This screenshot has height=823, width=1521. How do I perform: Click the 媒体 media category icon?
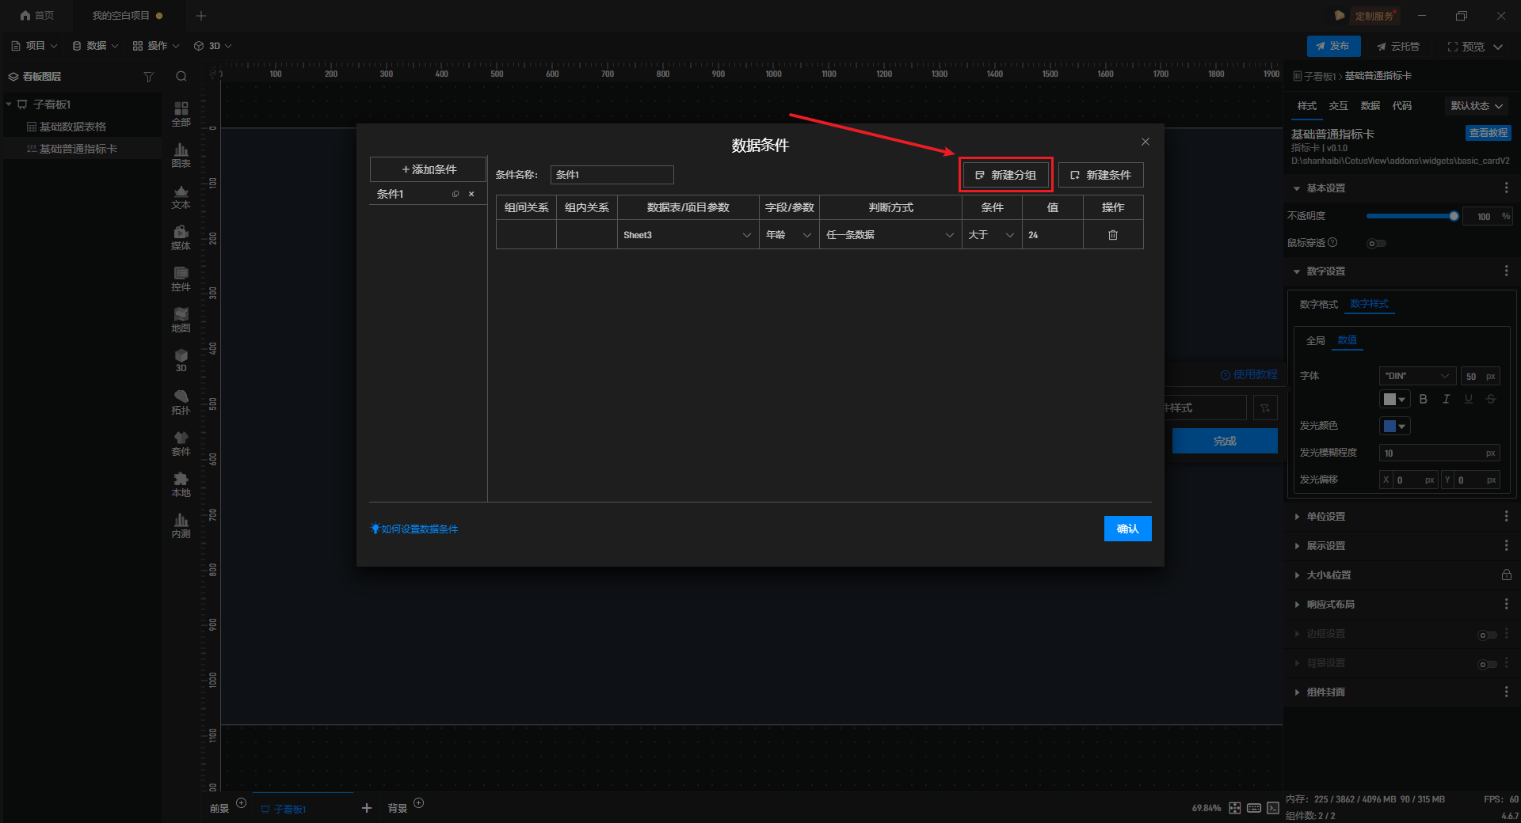tap(181, 237)
